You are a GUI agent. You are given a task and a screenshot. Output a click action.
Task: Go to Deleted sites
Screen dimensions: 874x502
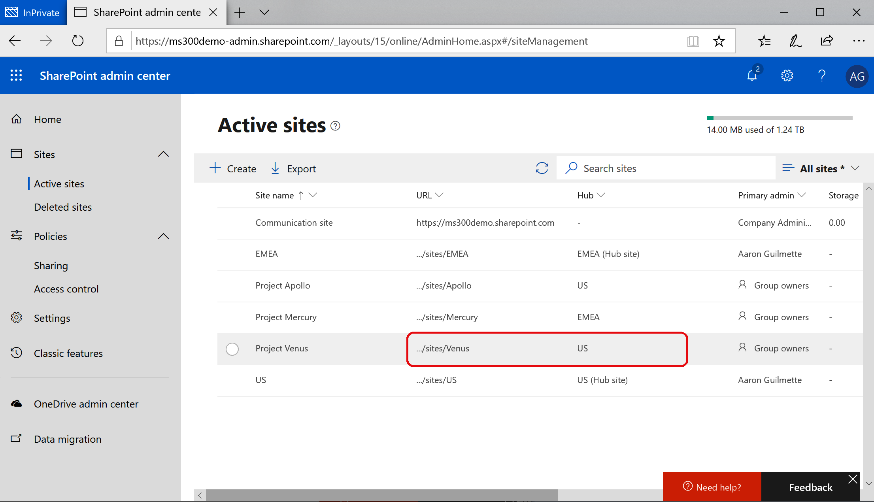pos(63,207)
